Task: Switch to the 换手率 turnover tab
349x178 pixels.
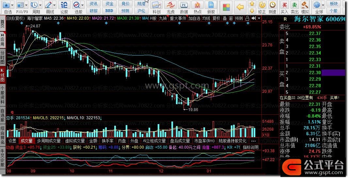Action: (107, 141)
